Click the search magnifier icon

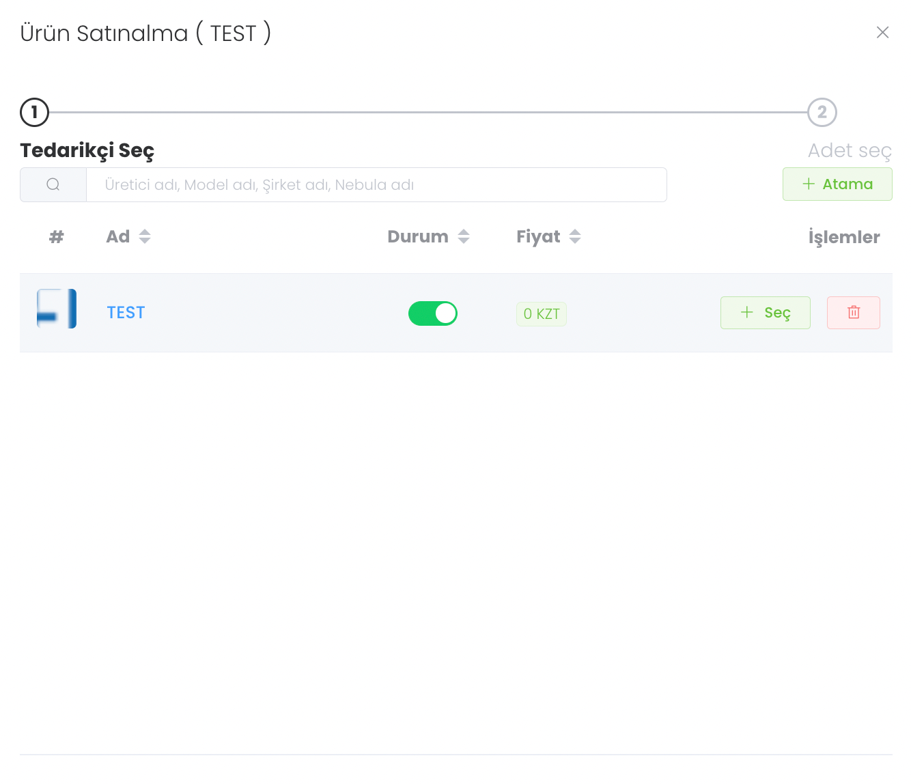pyautogui.click(x=53, y=184)
